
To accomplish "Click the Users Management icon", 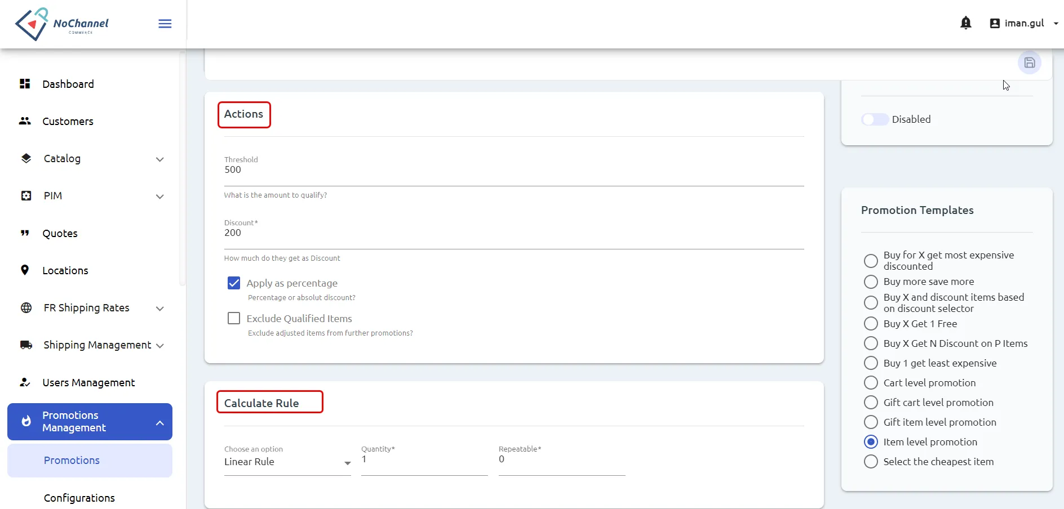I will tap(25, 382).
